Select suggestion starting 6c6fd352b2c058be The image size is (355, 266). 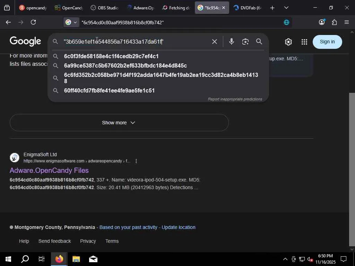[158, 78]
